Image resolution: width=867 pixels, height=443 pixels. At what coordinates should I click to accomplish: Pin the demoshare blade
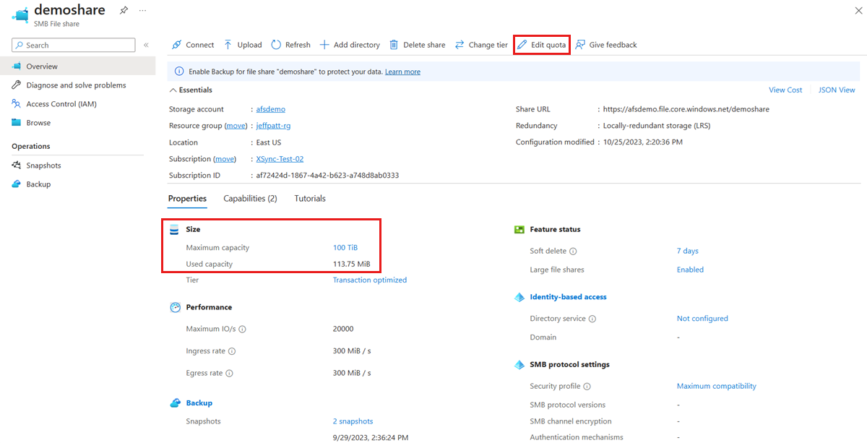coord(123,10)
